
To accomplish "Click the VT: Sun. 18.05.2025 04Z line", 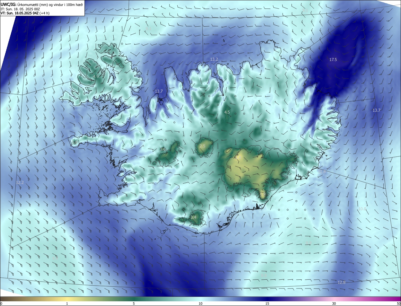I will click(25, 13).
